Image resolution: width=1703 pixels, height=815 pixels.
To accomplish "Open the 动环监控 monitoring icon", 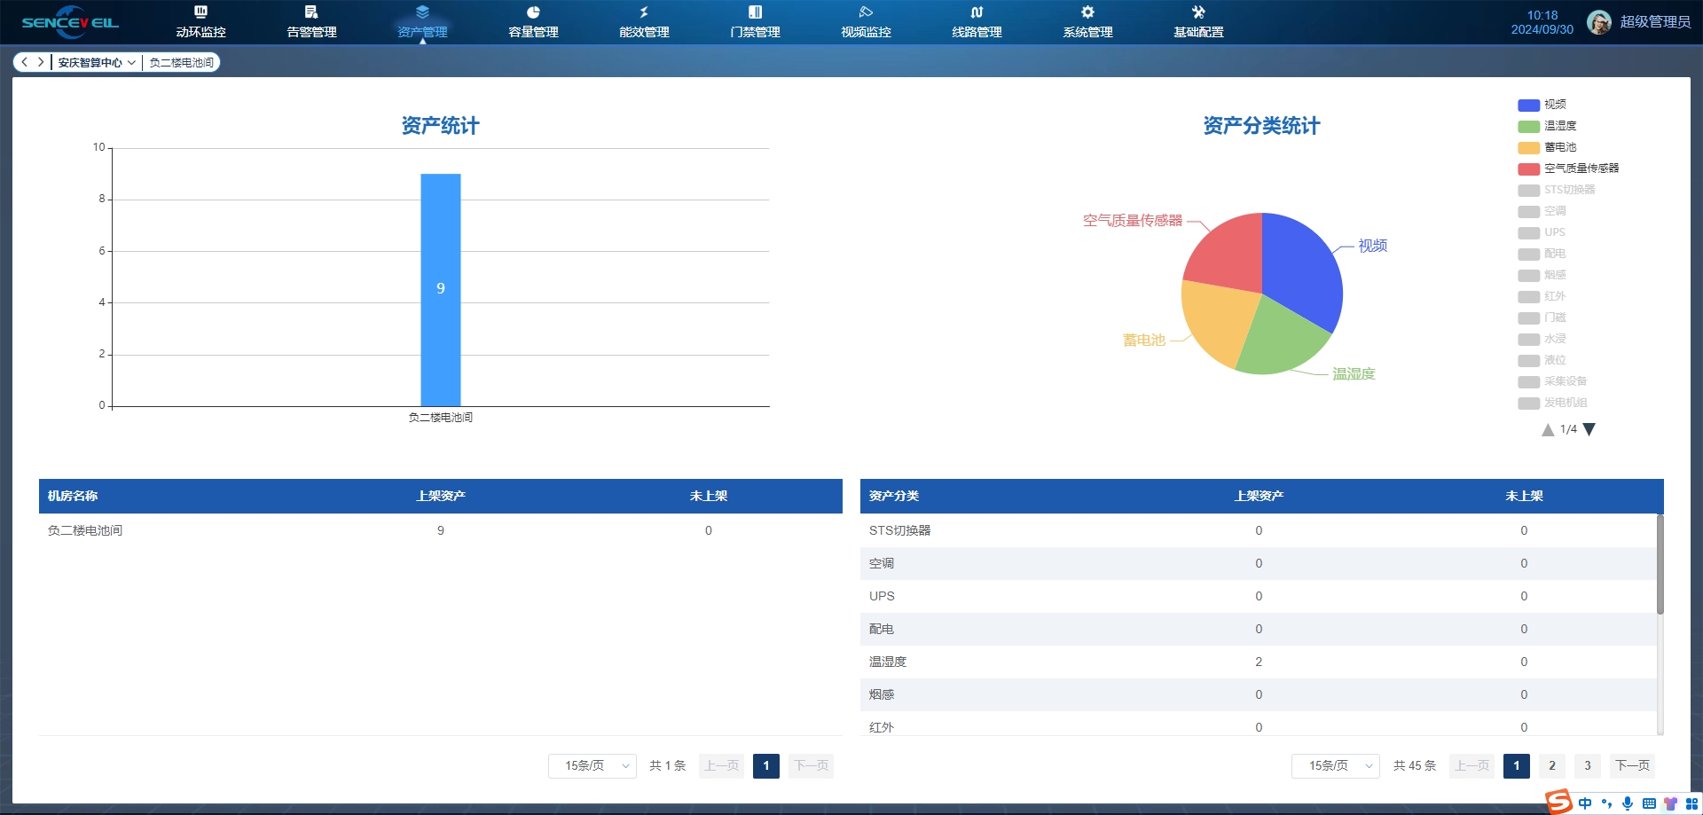I will [x=200, y=12].
